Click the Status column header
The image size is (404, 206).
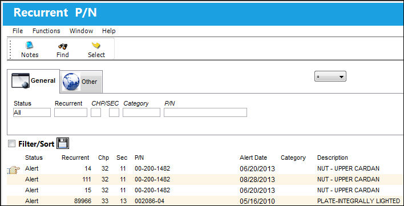34,157
